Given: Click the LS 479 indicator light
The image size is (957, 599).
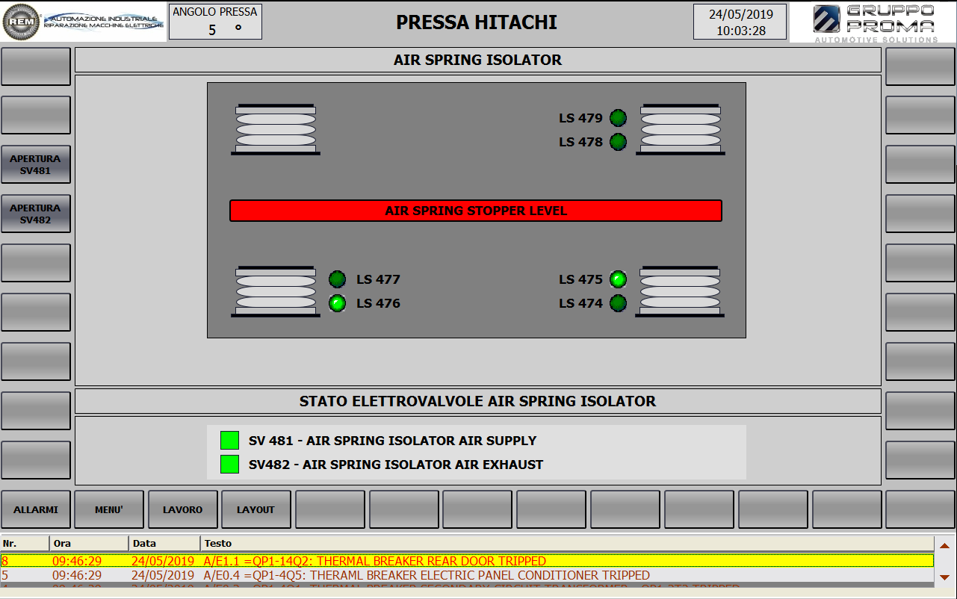Looking at the screenshot, I should [x=618, y=118].
